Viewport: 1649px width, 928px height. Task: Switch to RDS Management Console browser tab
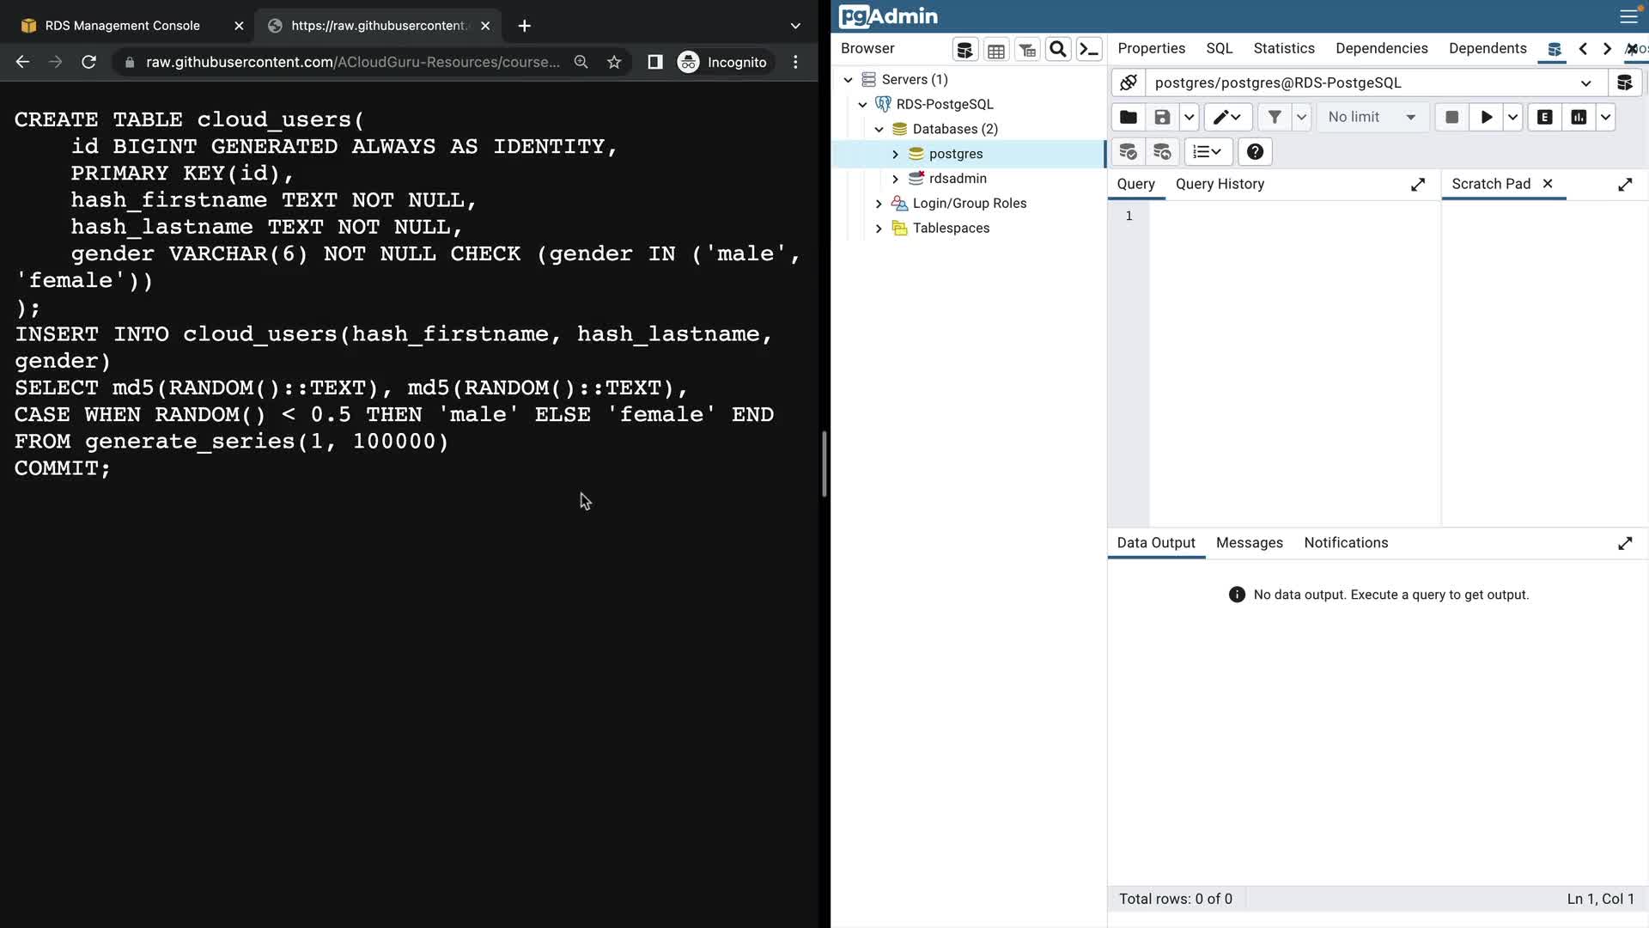tap(122, 26)
